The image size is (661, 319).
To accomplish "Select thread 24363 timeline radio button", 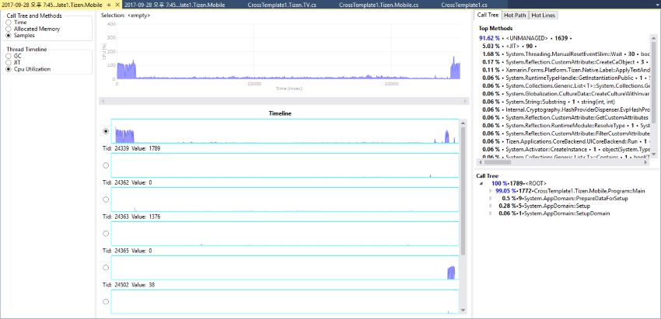I will [106, 199].
